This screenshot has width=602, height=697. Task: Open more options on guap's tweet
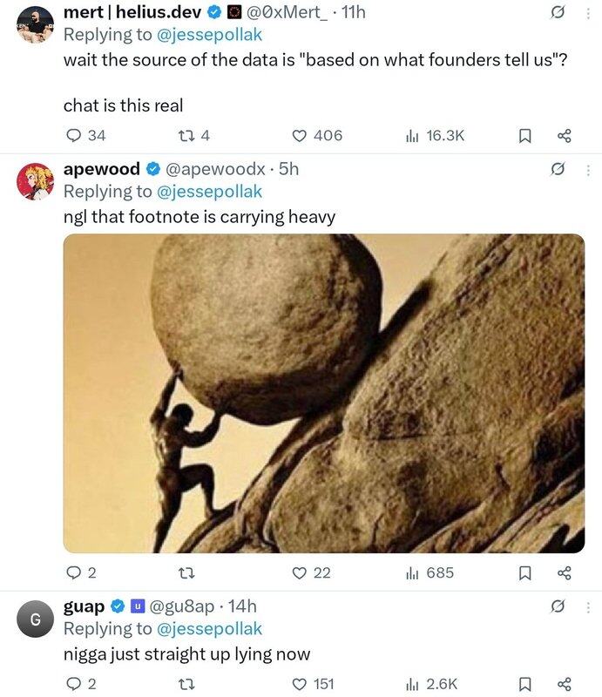tap(588, 606)
